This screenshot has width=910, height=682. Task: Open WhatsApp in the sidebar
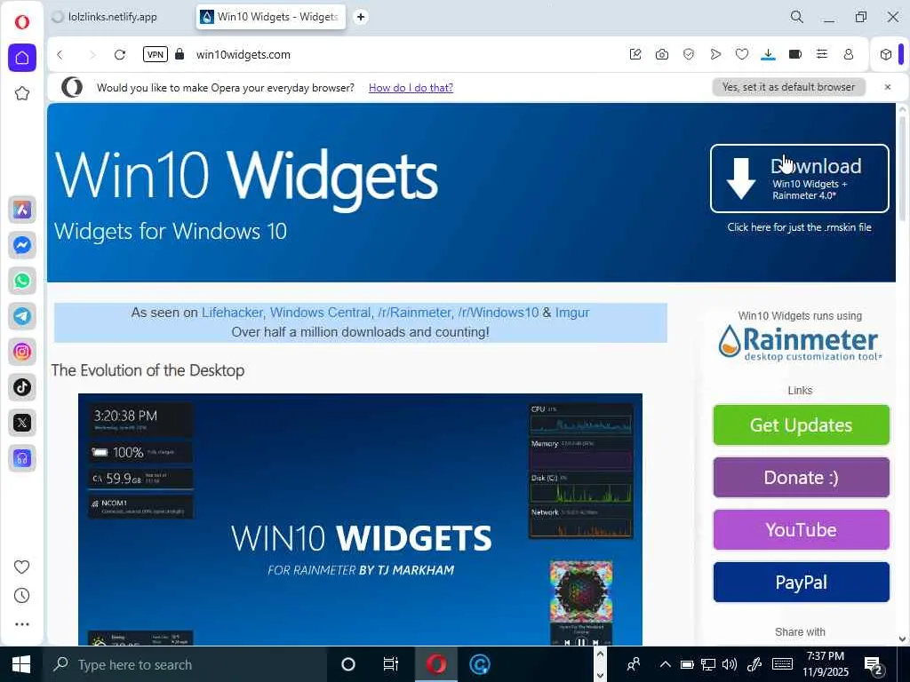pyautogui.click(x=22, y=281)
